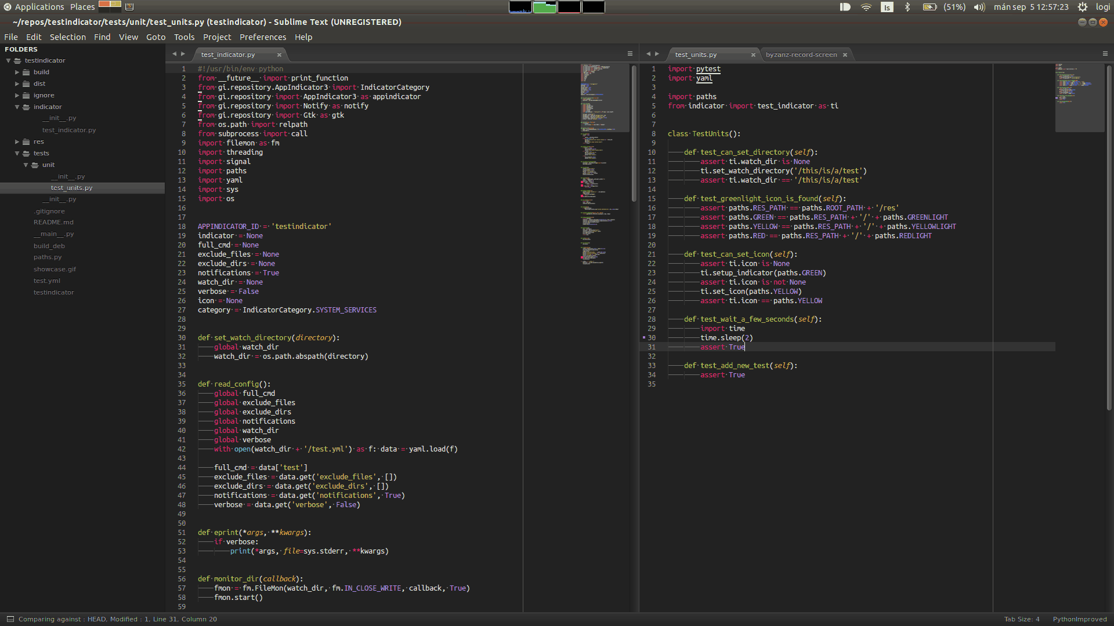The width and height of the screenshot is (1114, 626).
Task: Open left pane tab list menu icon
Action: [x=630, y=54]
